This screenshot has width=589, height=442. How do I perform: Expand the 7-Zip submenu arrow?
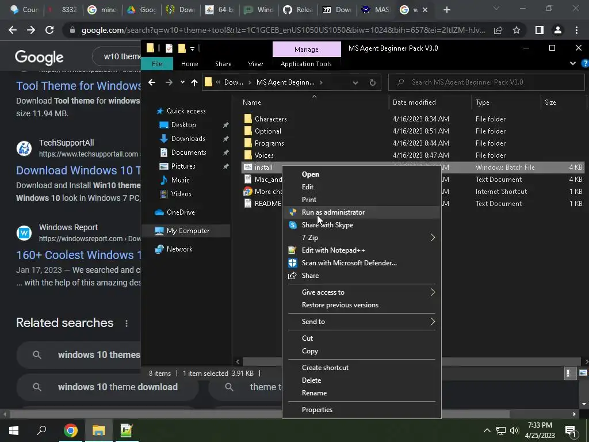click(x=433, y=238)
